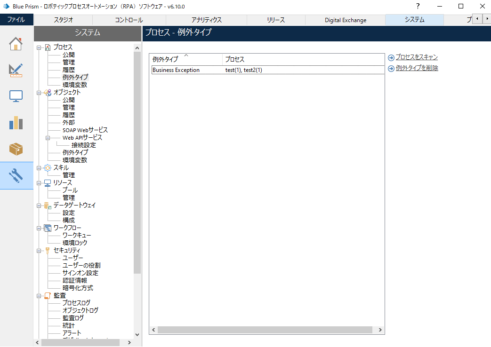Select プロセスログ tree item
This screenshot has width=491, height=347.
(76, 303)
